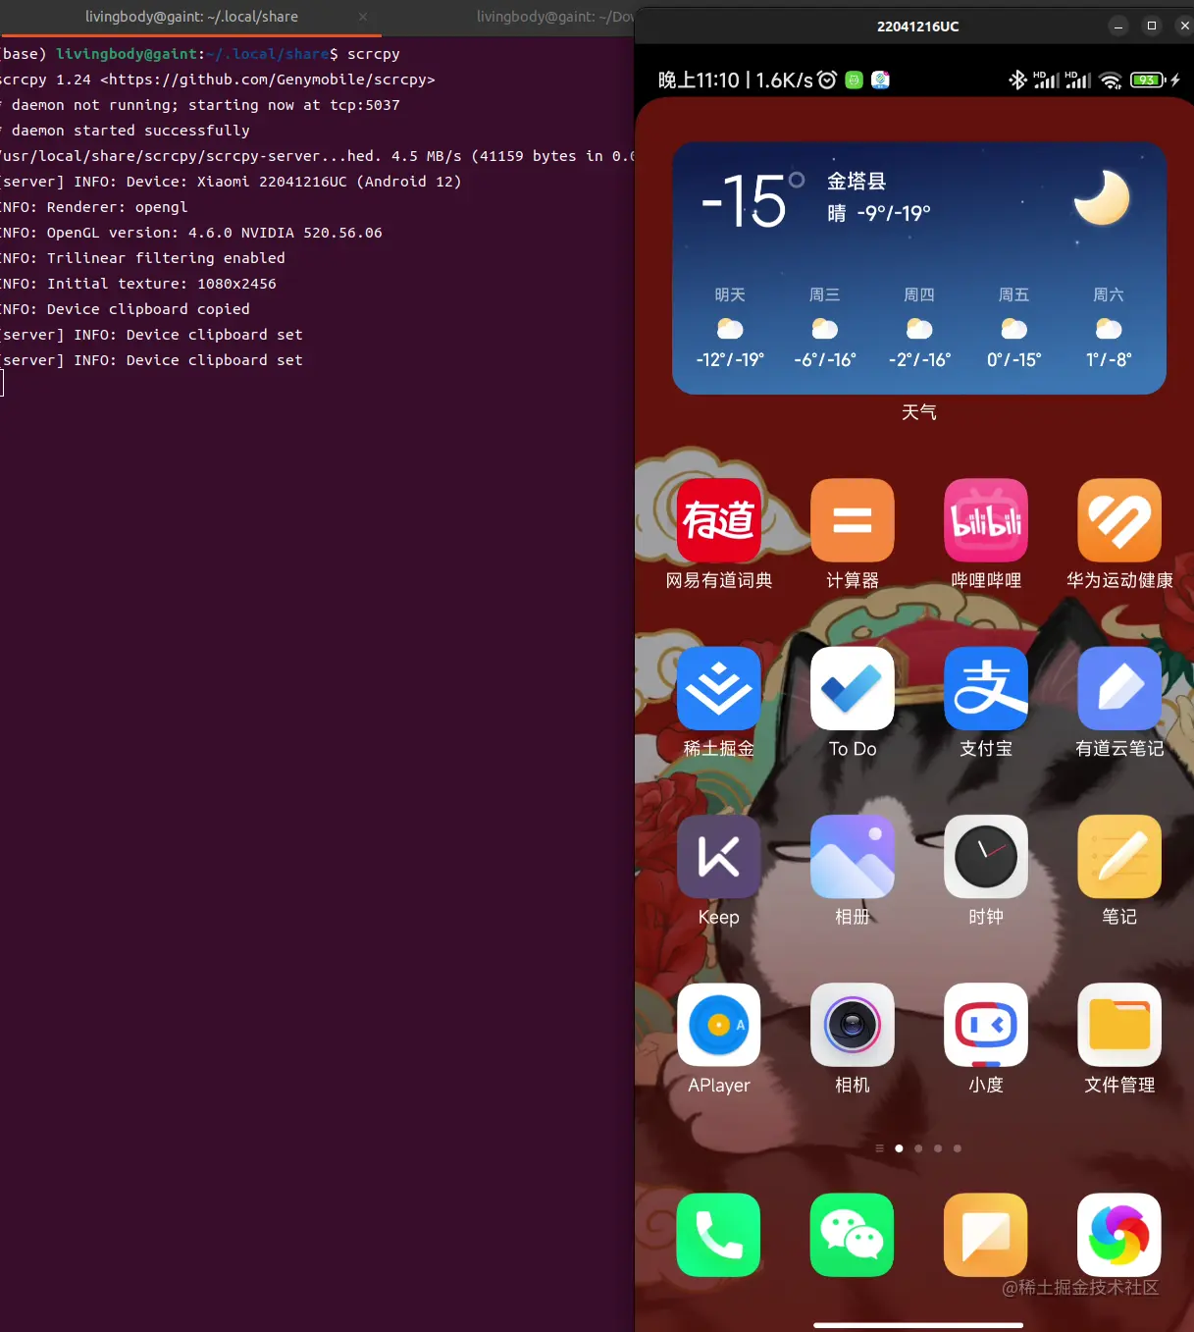Open 文件管理 file manager app
The image size is (1194, 1332).
tap(1119, 1025)
